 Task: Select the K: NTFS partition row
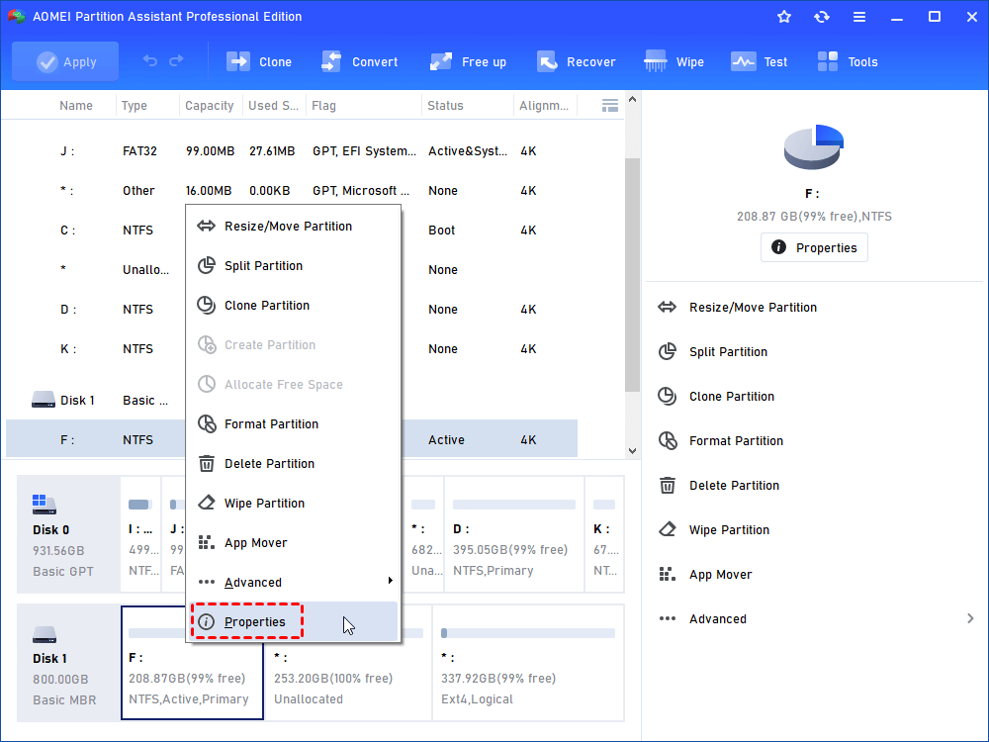[x=292, y=349]
